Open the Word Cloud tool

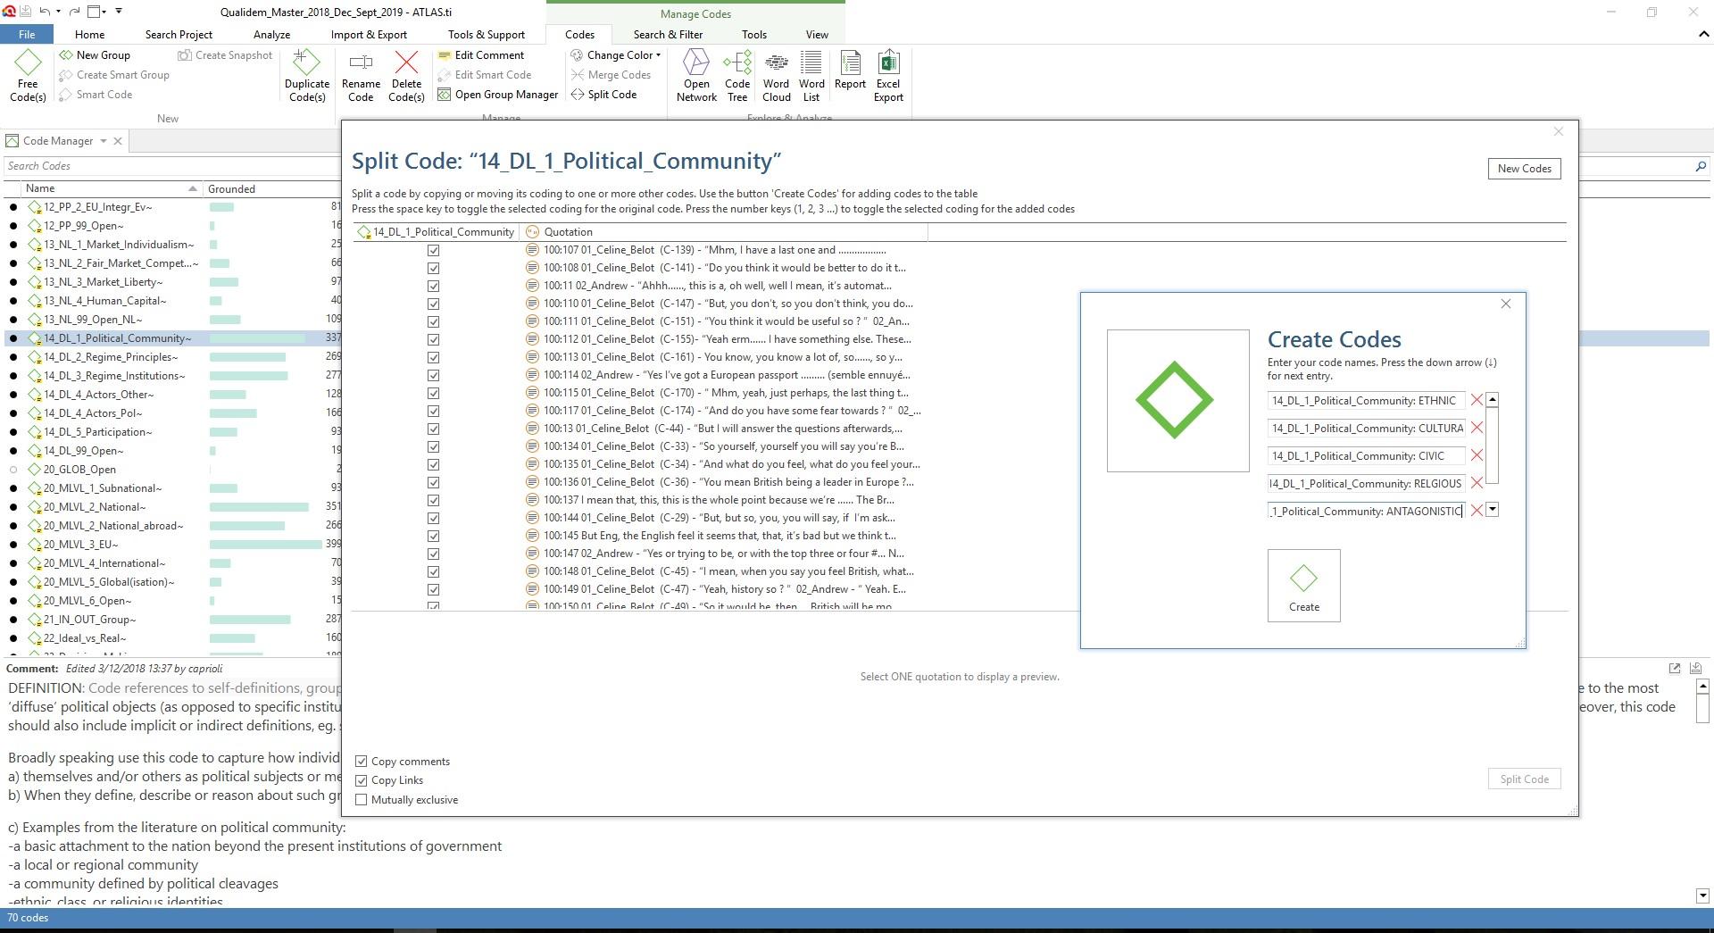[776, 76]
